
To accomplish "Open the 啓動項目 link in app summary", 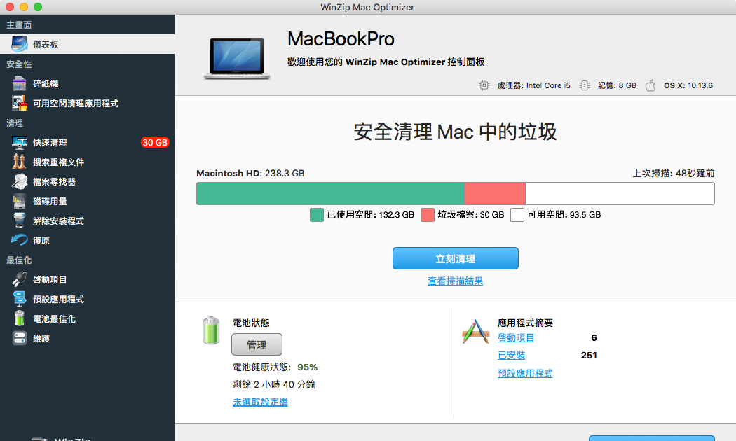I will pyautogui.click(x=516, y=338).
